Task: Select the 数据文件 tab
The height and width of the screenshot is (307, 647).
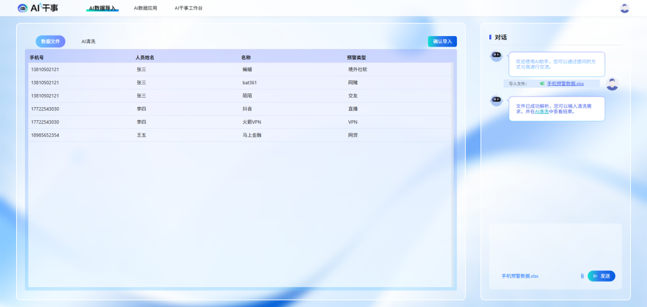Action: tap(50, 41)
